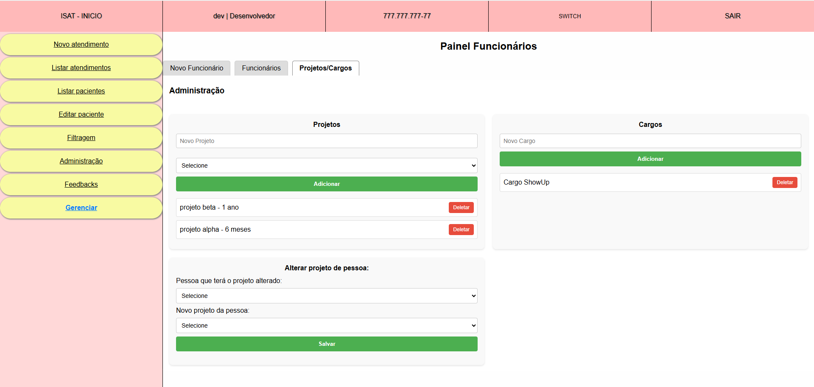Delete the Cargo ShowUp entry
This screenshot has height=387, width=814.
(784, 182)
